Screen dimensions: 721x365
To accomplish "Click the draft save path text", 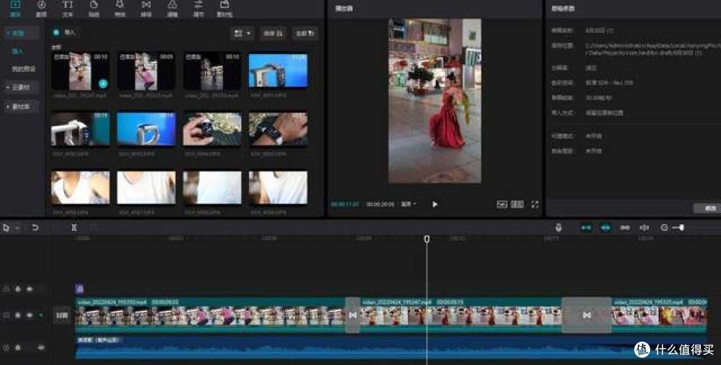I will [x=653, y=49].
